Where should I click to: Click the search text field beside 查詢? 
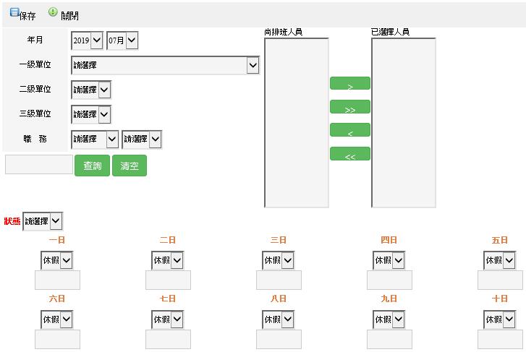point(38,165)
